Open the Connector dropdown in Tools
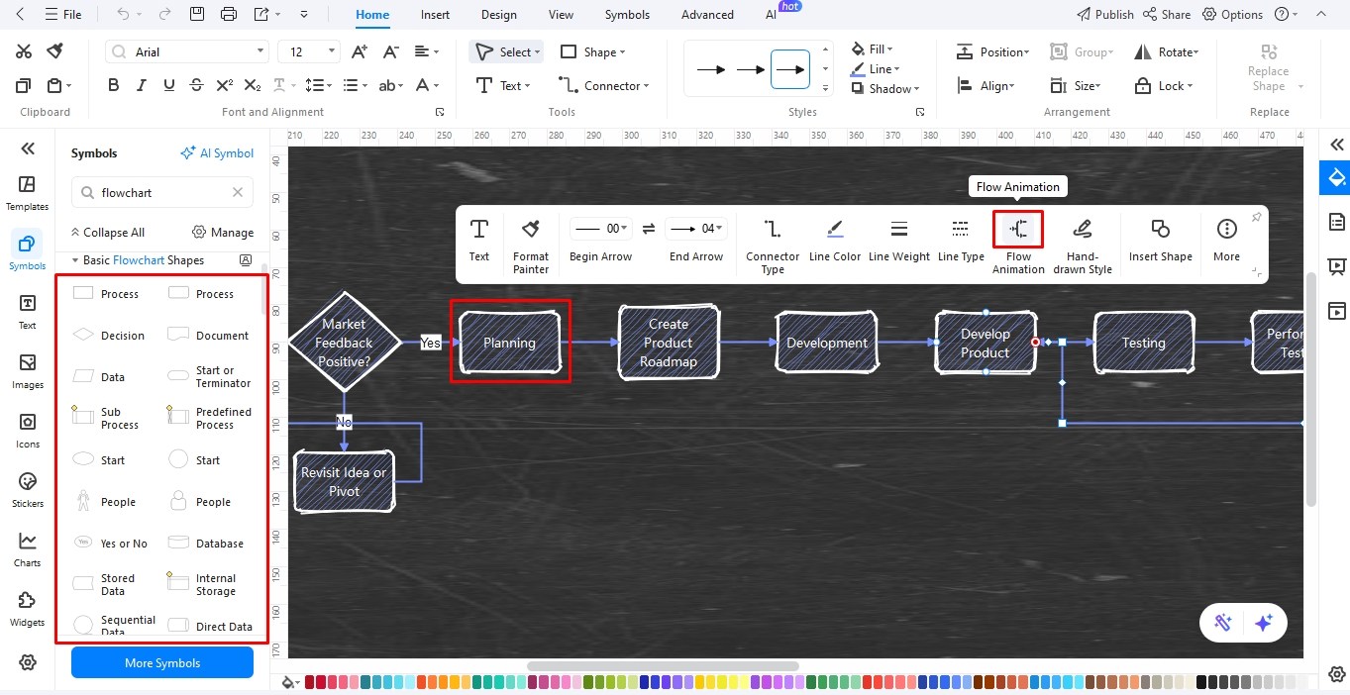The width and height of the screenshot is (1350, 695). point(604,85)
